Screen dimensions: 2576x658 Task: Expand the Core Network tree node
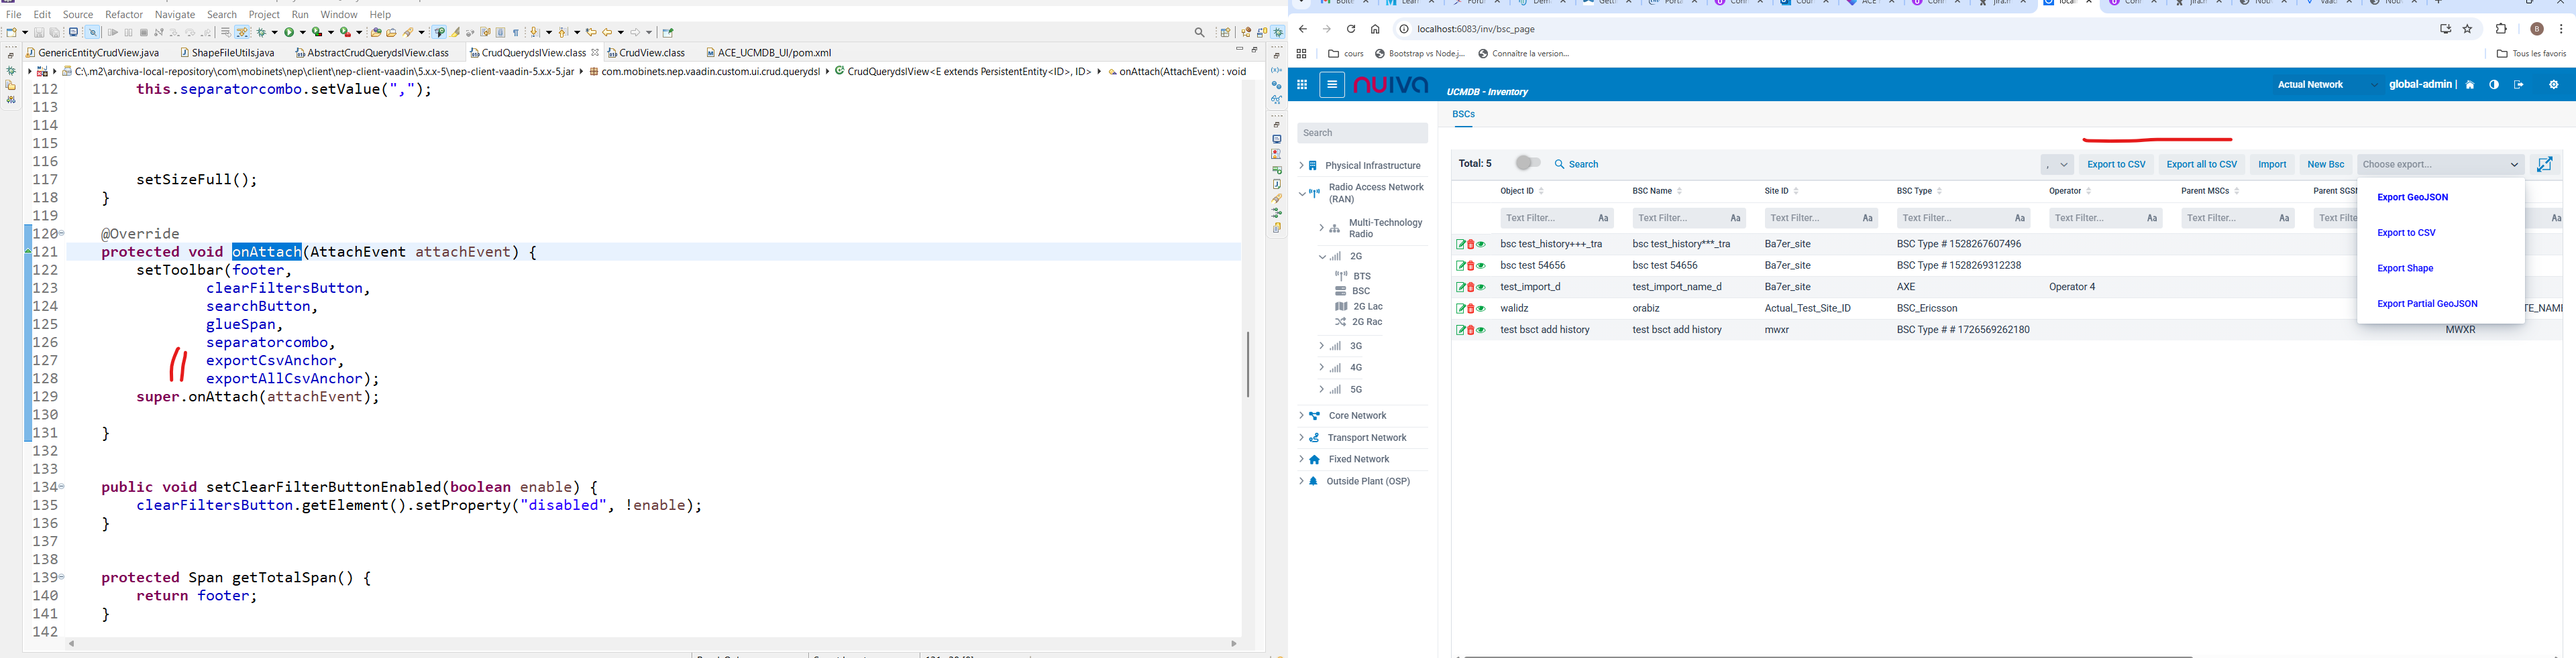[x=1301, y=415]
